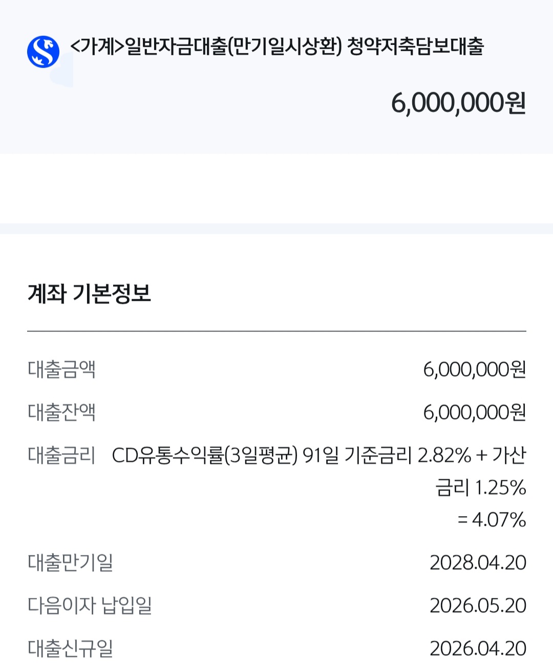Tap the 6,000,000원 value beside 대출금액
The width and height of the screenshot is (553, 669).
click(474, 369)
